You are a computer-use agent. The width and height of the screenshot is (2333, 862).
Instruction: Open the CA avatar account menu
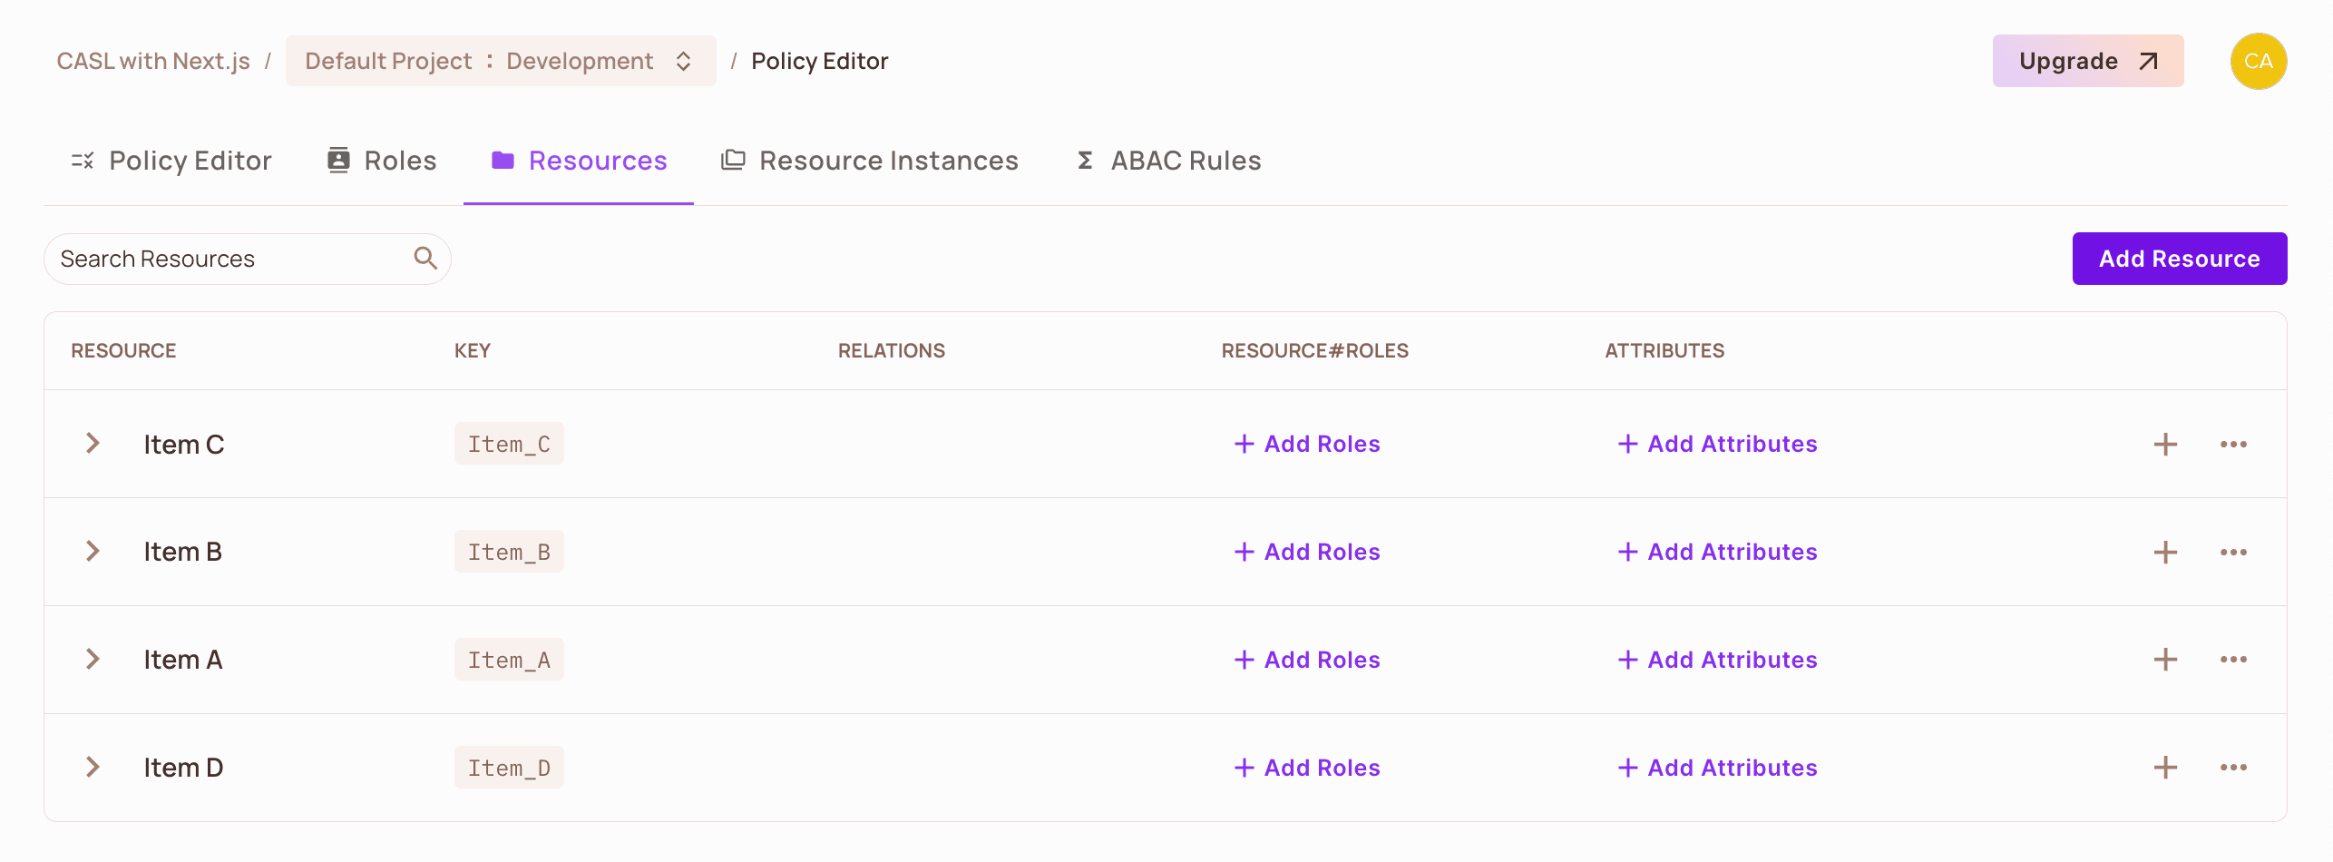pyautogui.click(x=2259, y=61)
